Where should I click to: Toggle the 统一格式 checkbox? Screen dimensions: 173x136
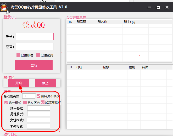(6, 103)
